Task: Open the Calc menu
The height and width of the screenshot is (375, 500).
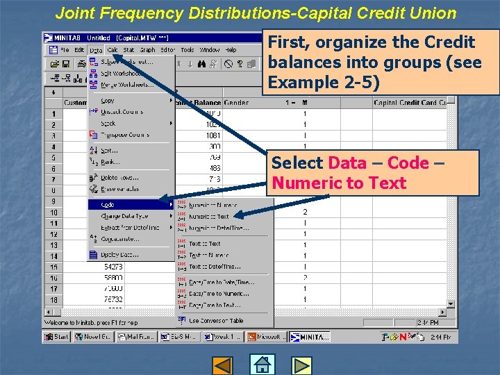Action: coord(112,50)
